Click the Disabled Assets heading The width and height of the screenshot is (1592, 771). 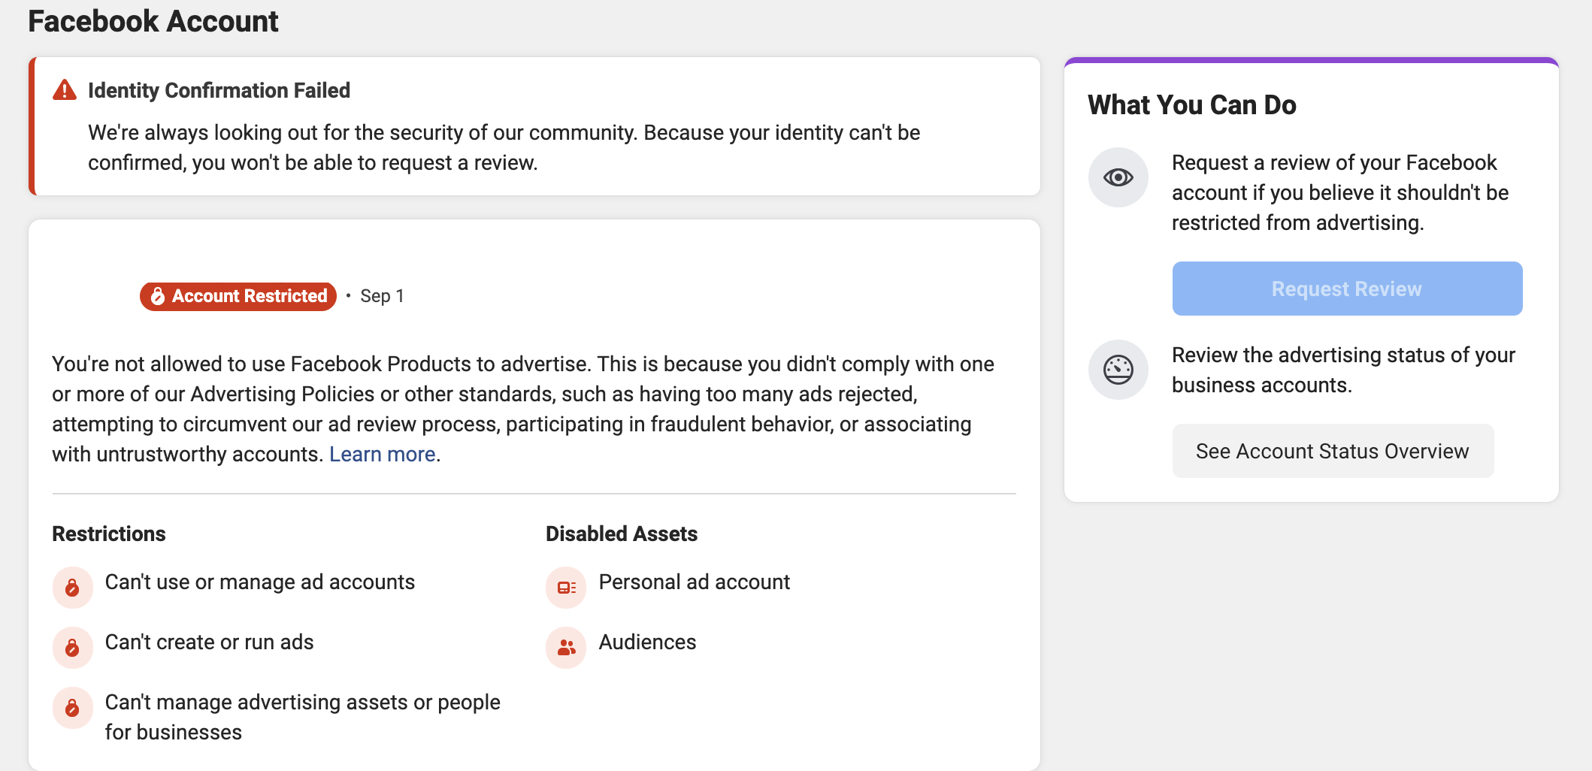pos(622,534)
